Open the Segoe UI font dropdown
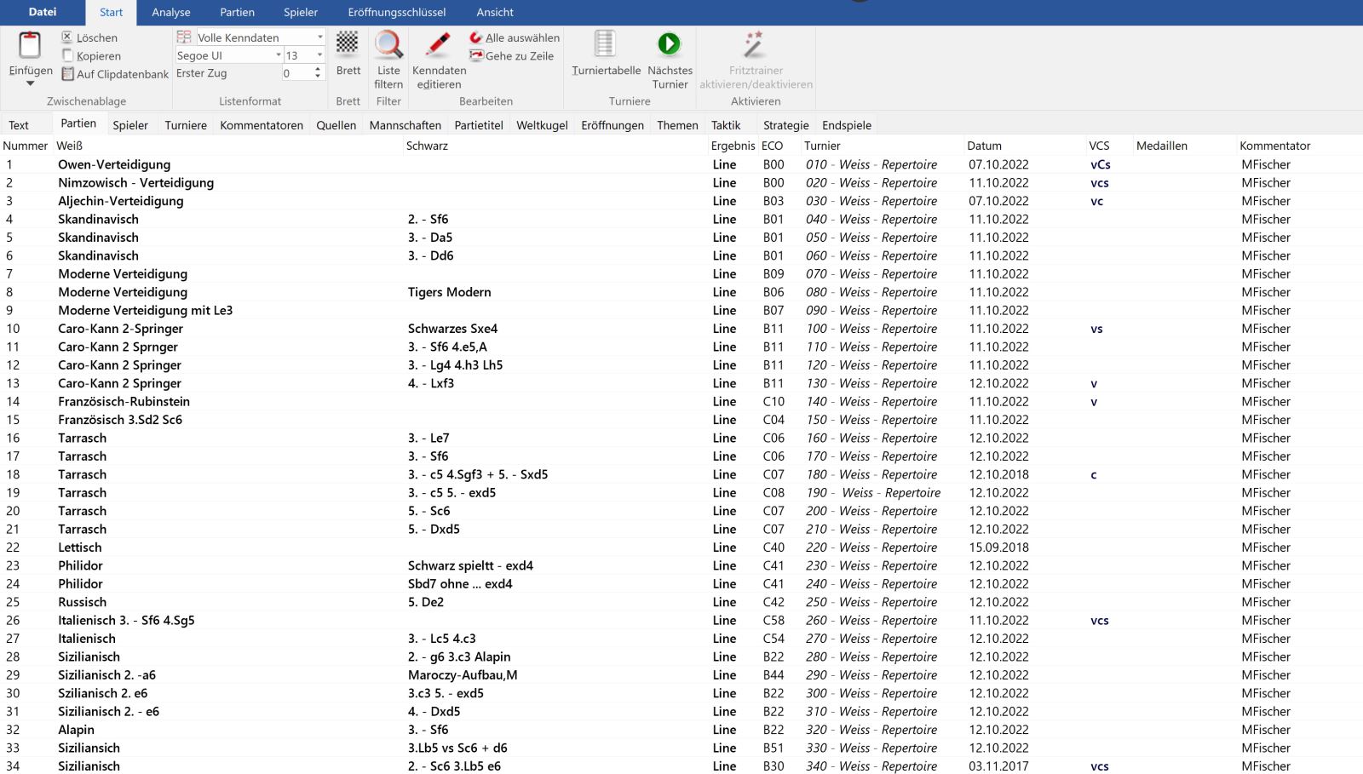Image resolution: width=1363 pixels, height=774 pixels. point(278,55)
